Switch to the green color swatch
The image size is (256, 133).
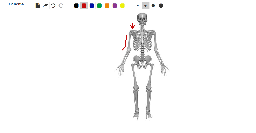pos(100,6)
